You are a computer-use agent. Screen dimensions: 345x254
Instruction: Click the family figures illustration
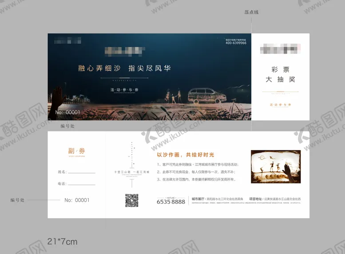coord(174,96)
